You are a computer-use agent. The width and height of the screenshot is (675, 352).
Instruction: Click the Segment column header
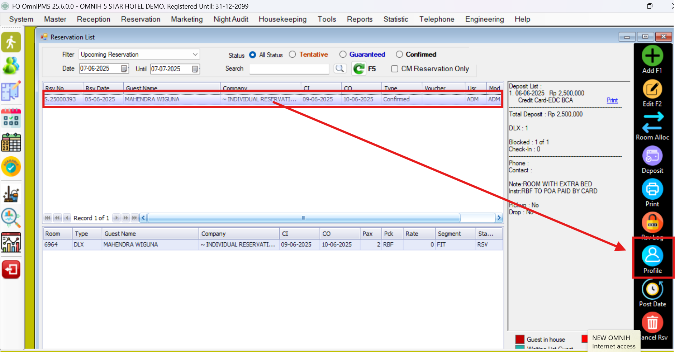(x=455, y=234)
